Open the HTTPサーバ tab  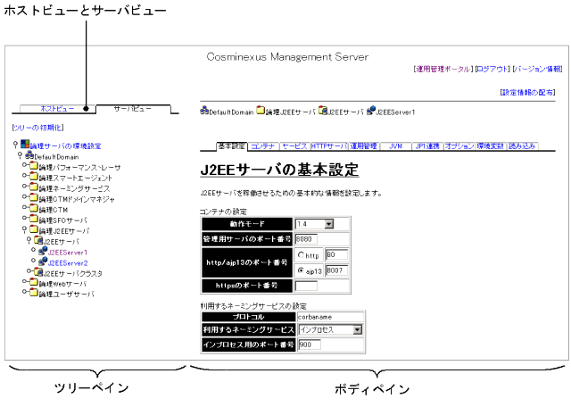point(329,146)
